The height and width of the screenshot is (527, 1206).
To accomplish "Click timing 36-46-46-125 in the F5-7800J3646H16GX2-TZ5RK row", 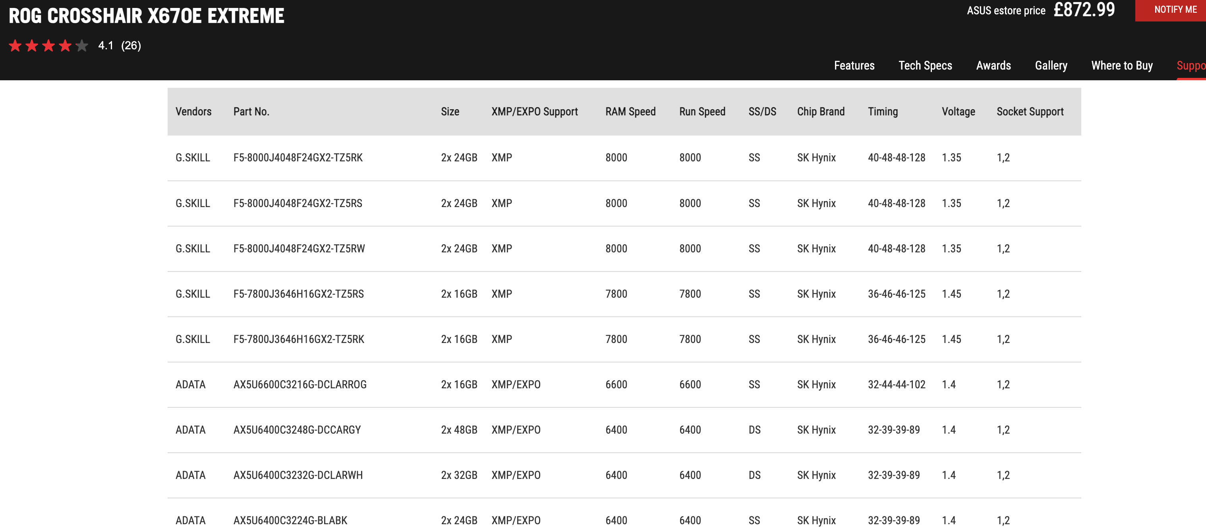I will pos(897,339).
